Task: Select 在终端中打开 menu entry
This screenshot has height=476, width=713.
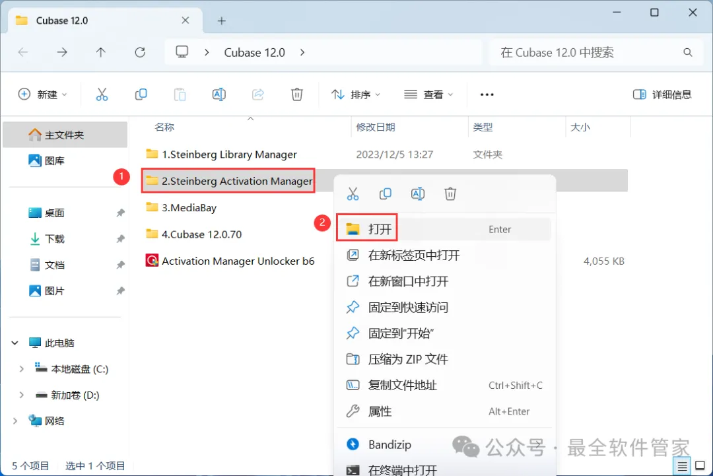Action: tap(444, 469)
